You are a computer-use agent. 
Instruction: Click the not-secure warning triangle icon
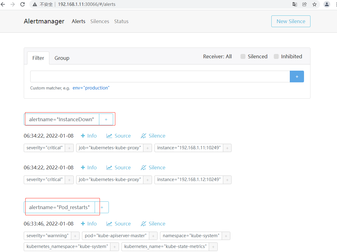click(x=35, y=4)
